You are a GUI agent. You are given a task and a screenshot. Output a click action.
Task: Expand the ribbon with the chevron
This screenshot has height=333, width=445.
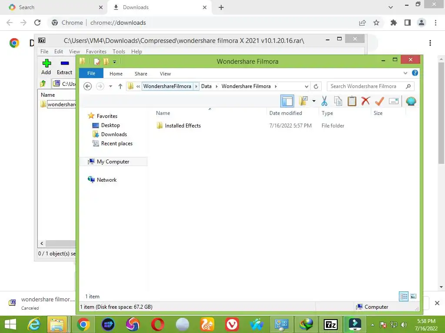[x=405, y=73]
